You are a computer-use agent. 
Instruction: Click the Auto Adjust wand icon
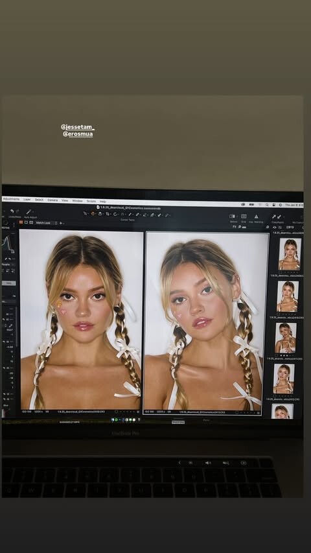click(x=29, y=211)
